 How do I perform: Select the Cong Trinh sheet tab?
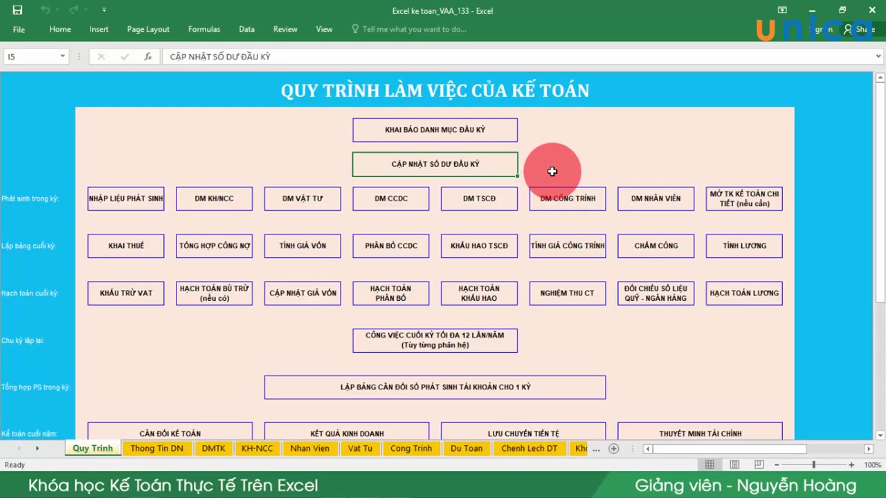411,448
